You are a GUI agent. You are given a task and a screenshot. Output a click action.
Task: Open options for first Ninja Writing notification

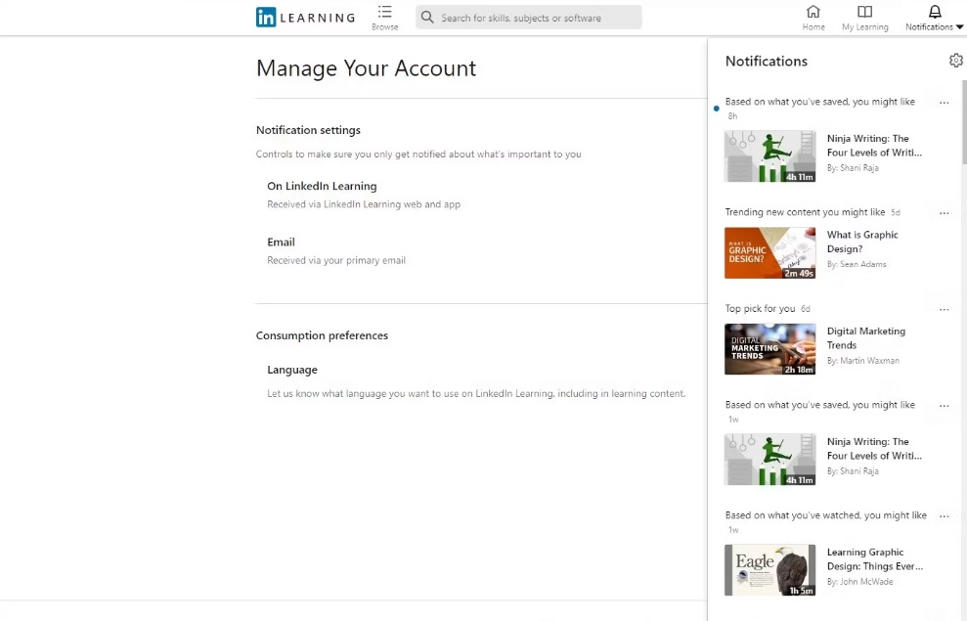coord(945,103)
